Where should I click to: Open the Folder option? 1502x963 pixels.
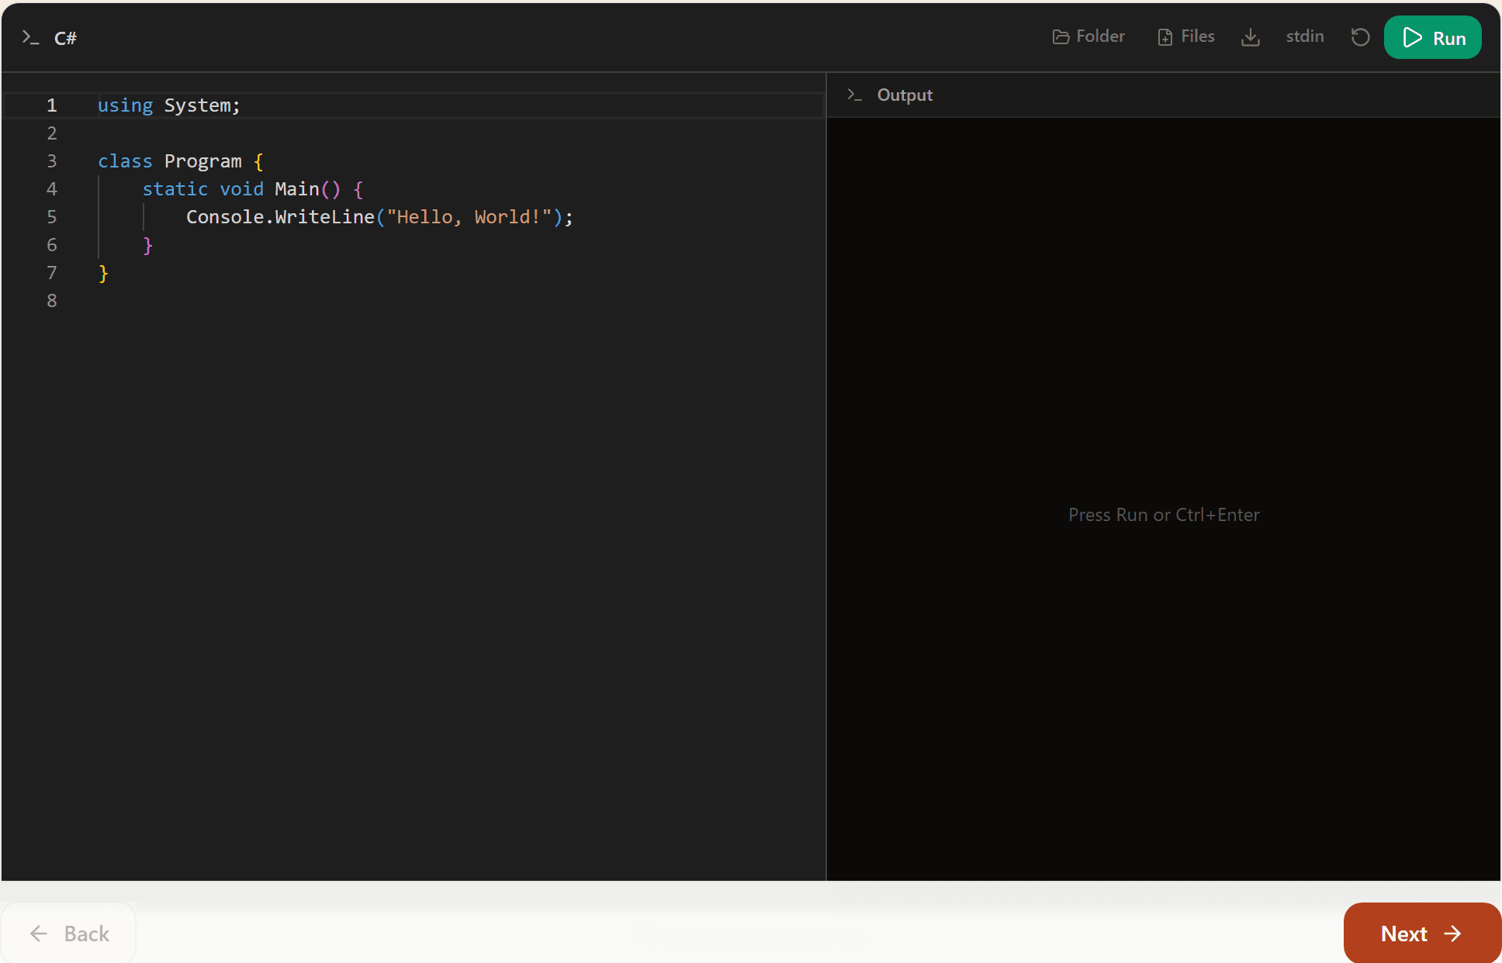1088,36
